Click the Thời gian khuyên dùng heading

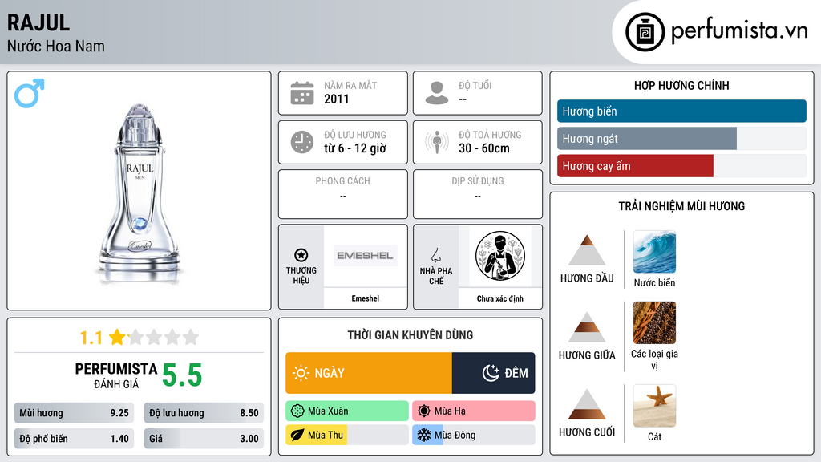point(410,335)
